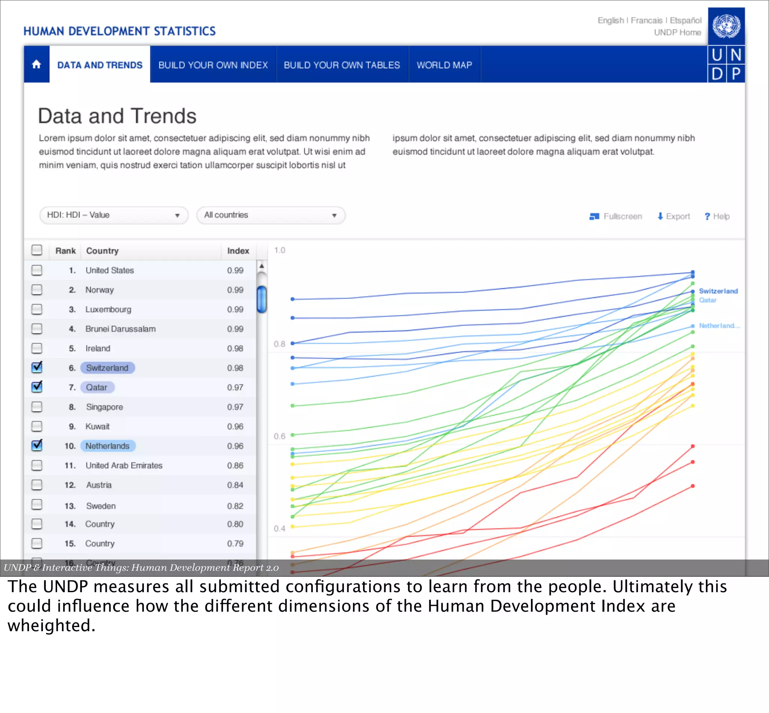The image size is (769, 713).
Task: Open the All countries dropdown
Action: coord(271,215)
